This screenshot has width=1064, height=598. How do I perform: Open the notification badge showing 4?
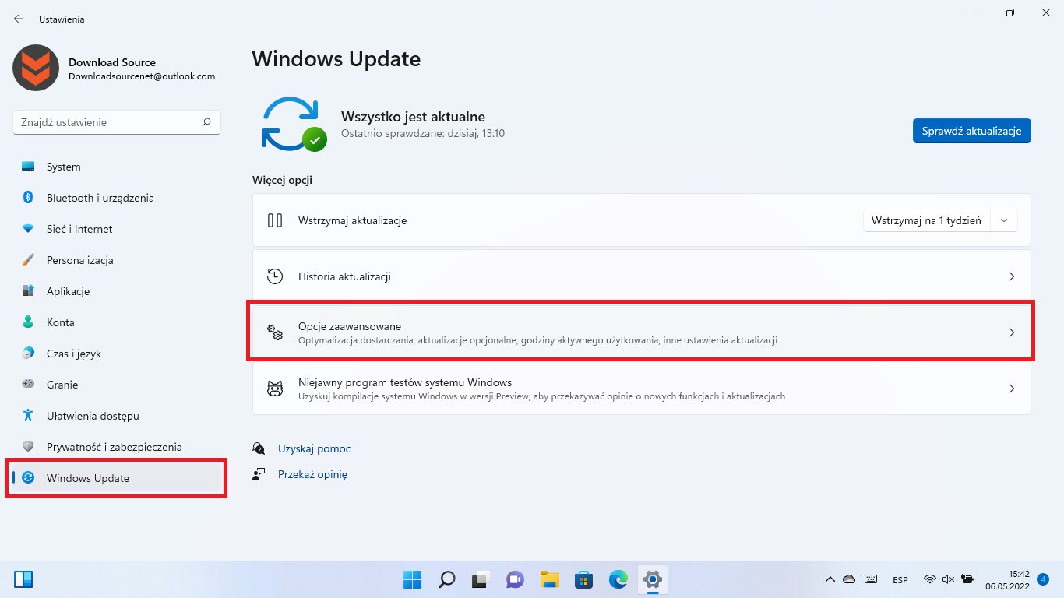[1043, 579]
